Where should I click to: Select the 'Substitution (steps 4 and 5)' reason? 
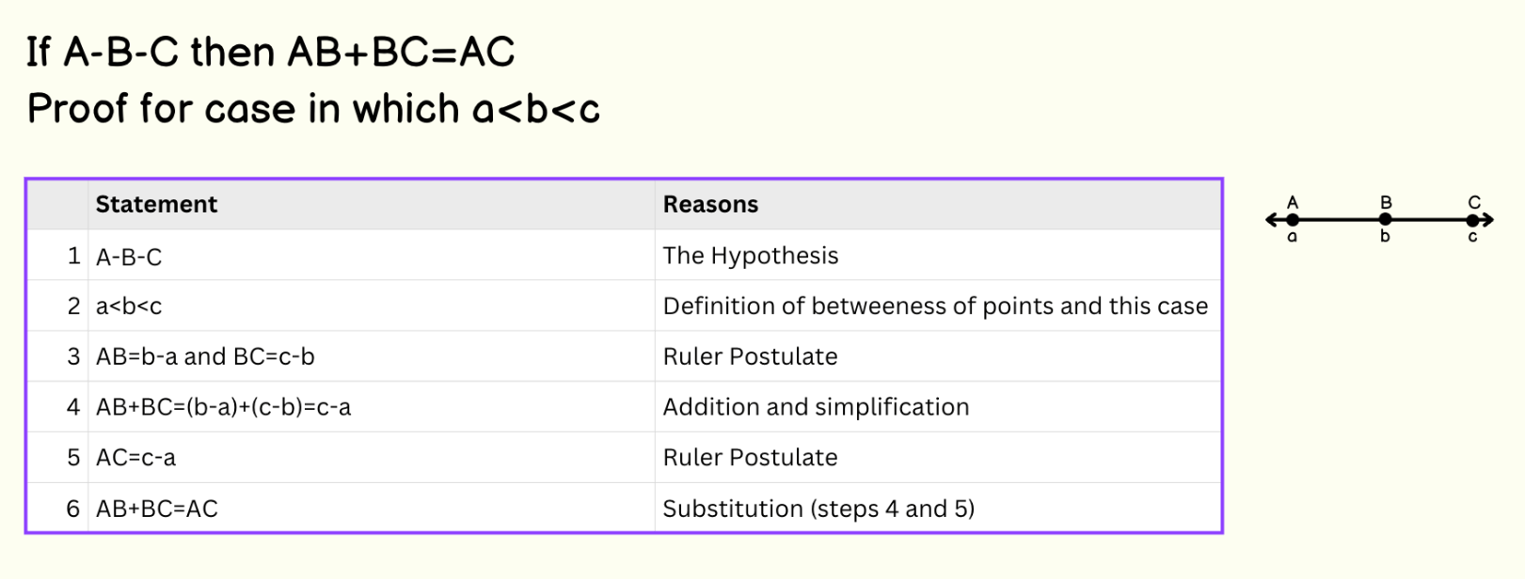pyautogui.click(x=818, y=509)
